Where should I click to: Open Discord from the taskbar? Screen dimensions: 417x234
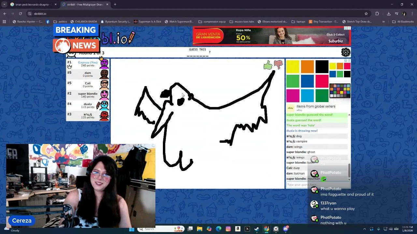(x=286, y=229)
